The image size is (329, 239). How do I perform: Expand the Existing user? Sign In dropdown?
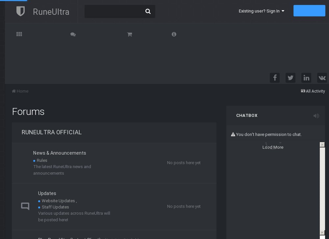(261, 11)
